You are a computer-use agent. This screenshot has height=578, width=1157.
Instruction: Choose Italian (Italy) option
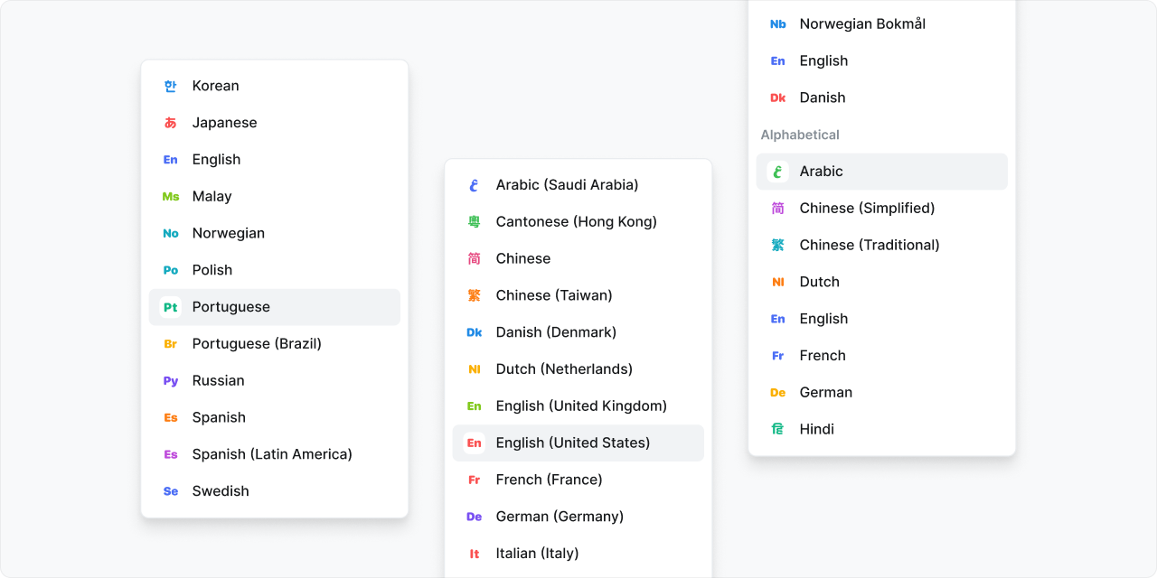click(x=578, y=554)
